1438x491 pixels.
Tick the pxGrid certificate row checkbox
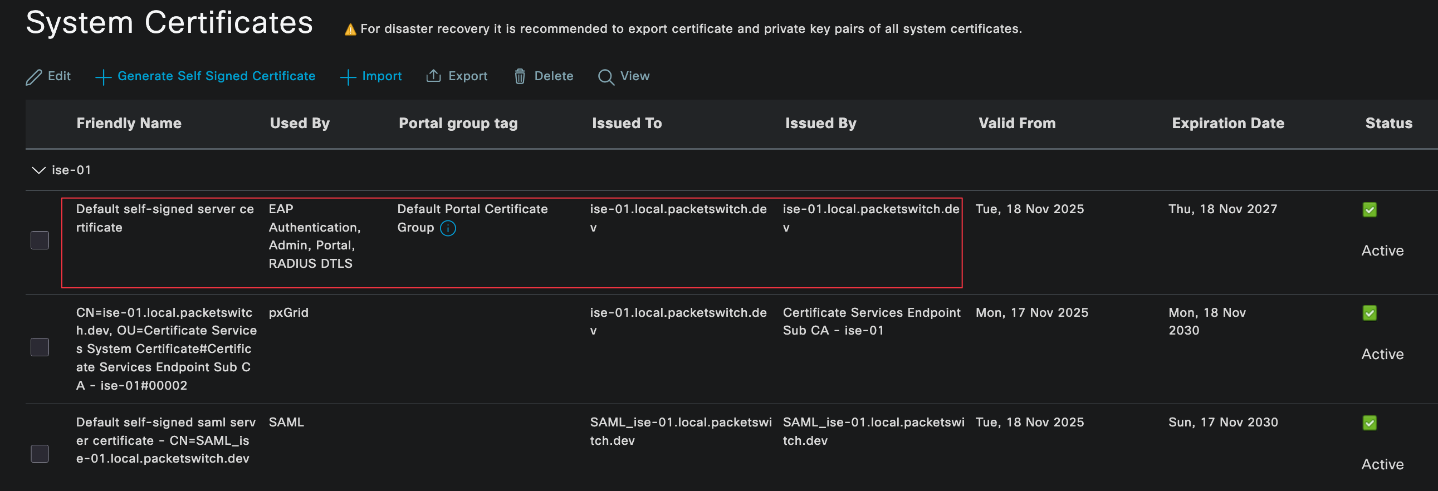[40, 347]
